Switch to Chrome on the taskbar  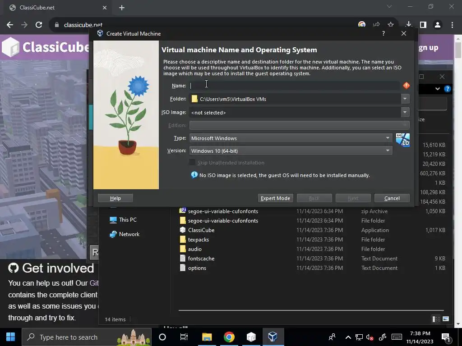(229, 337)
